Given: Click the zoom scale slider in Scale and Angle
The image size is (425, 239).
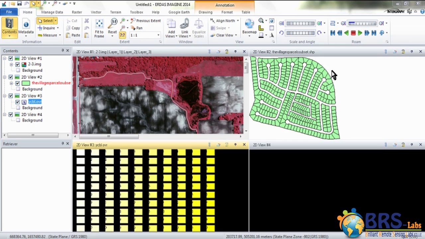Looking at the screenshot, I should coord(300,23).
